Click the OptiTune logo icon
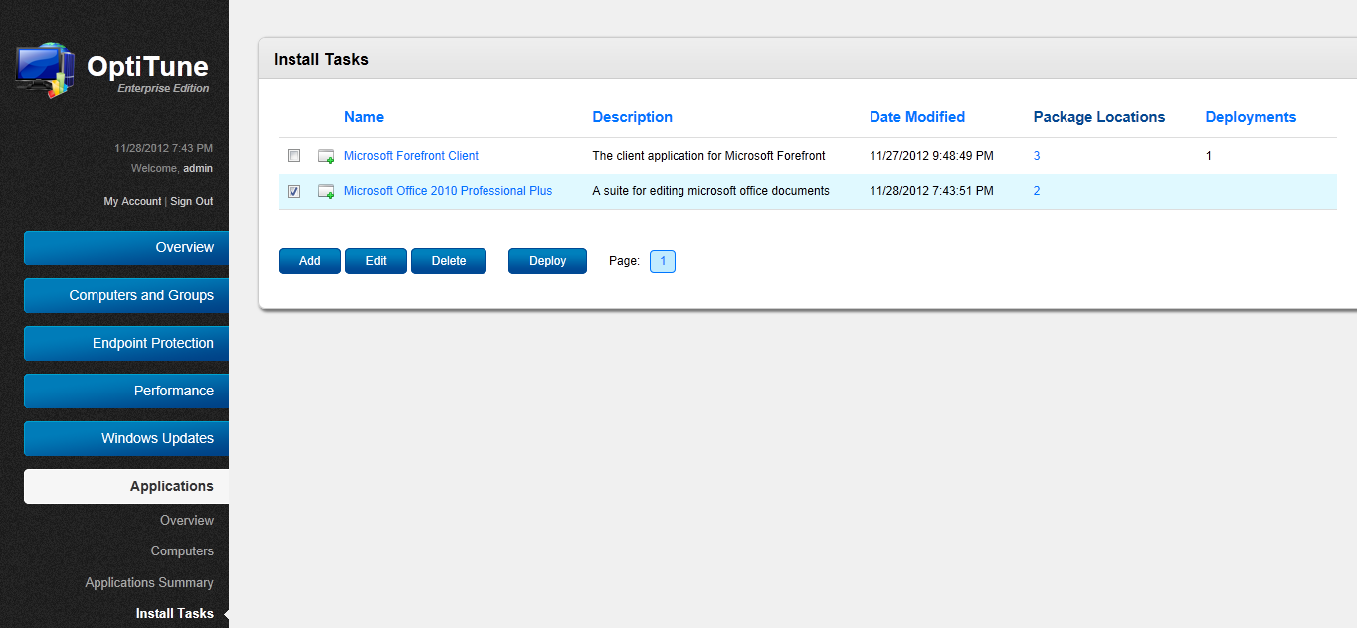This screenshot has height=628, width=1357. coord(44,70)
